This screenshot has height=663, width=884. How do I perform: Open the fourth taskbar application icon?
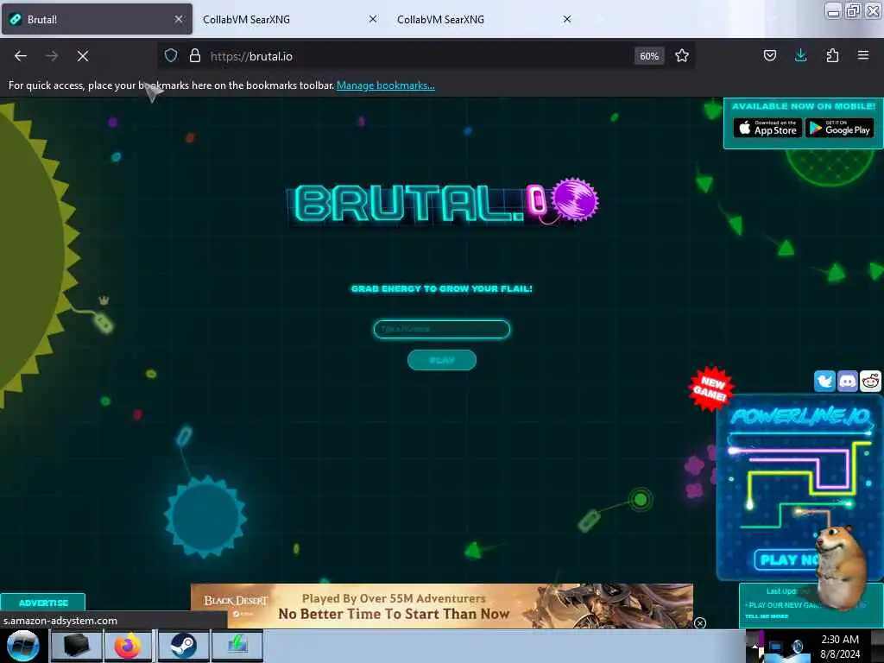pyautogui.click(x=237, y=646)
